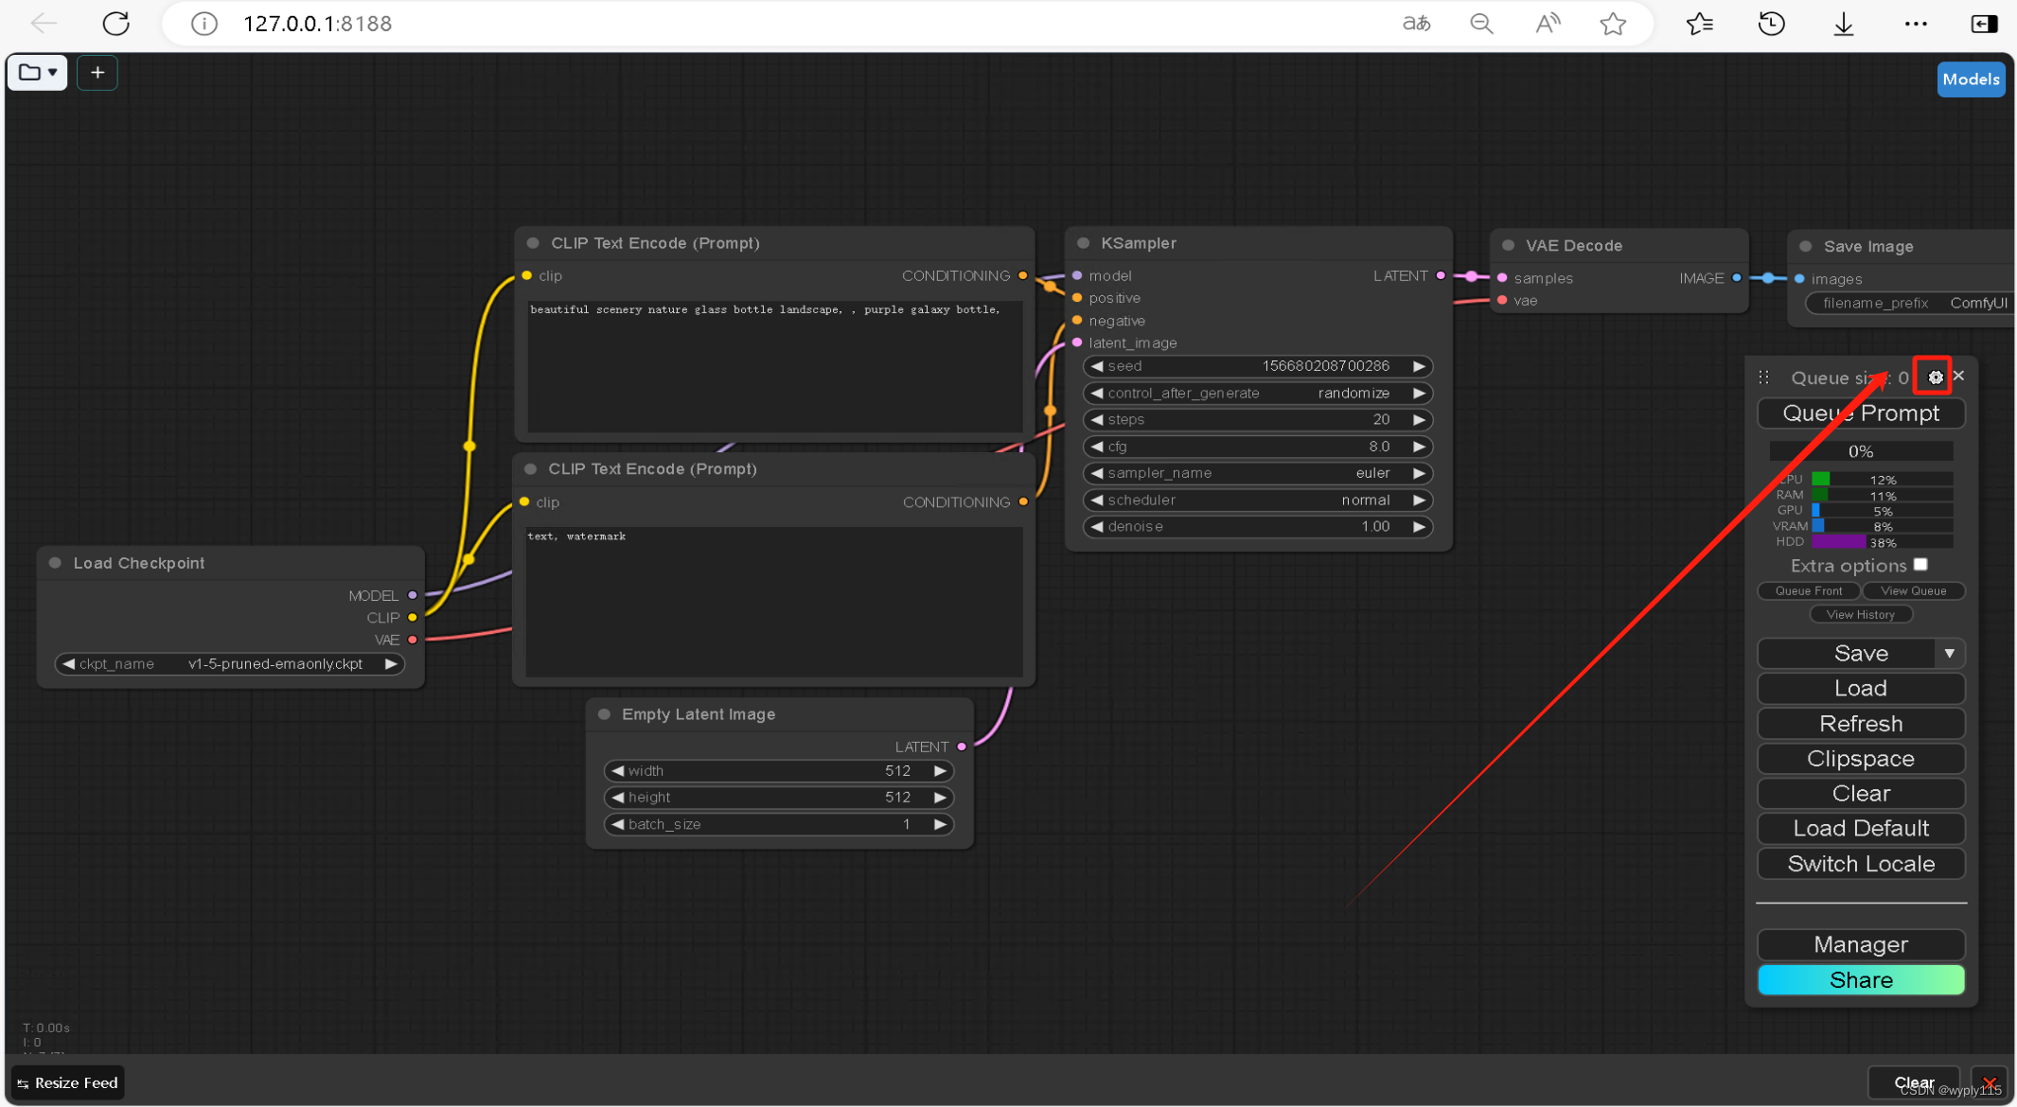2017x1107 pixels.
Task: Open the Models panel
Action: click(1971, 79)
